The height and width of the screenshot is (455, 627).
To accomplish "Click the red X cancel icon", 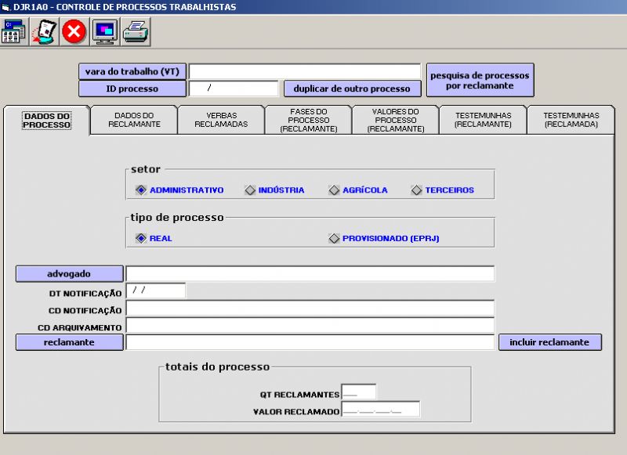I will coord(74,31).
